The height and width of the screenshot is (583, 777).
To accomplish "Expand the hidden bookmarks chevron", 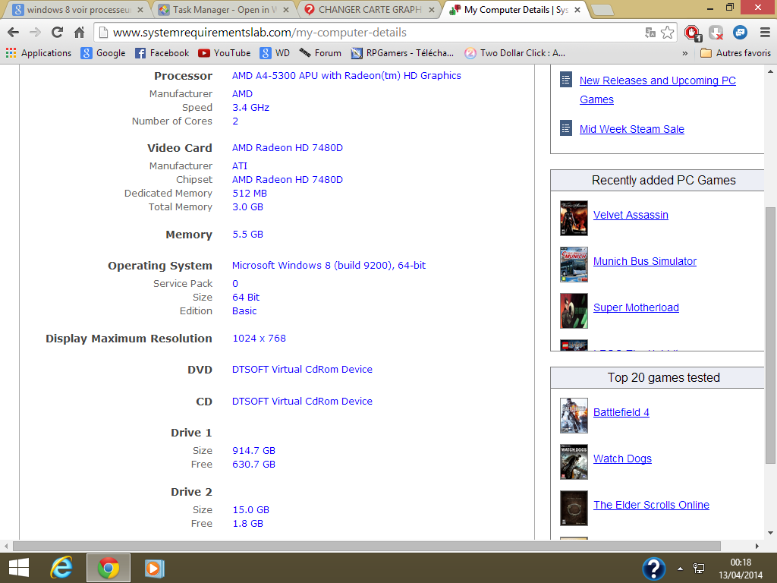I will click(685, 53).
